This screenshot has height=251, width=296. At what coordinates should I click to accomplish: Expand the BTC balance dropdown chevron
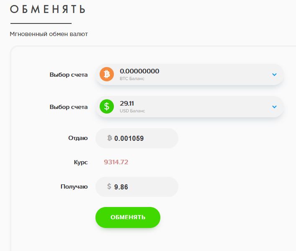(x=274, y=75)
